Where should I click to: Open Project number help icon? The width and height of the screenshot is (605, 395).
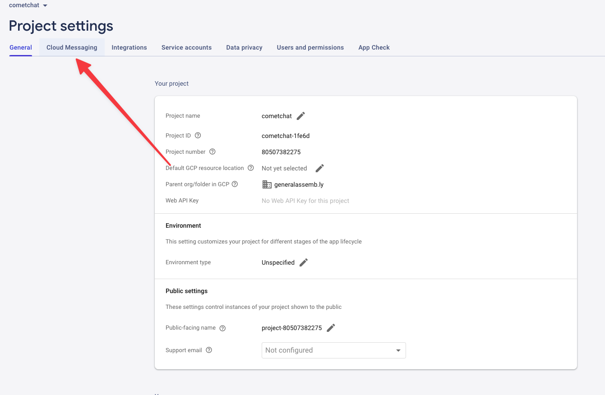(212, 152)
